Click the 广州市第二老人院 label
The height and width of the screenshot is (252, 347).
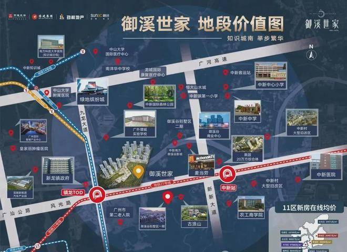120,212
